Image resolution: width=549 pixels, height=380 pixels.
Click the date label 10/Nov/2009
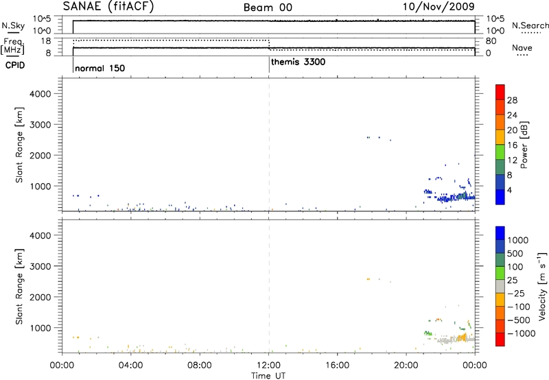click(x=439, y=6)
